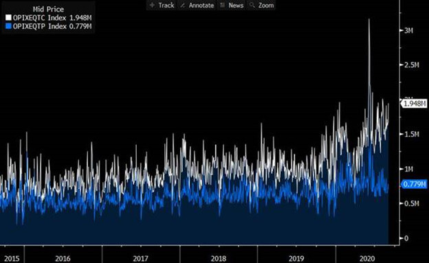
Task: Click the News icon in chart toolbar
Action: pos(223,5)
